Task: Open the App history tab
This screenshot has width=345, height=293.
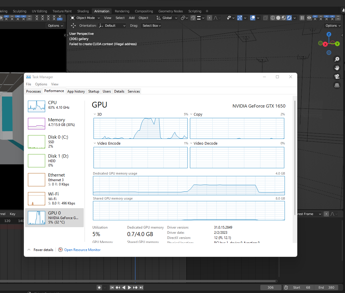Action: 76,91
